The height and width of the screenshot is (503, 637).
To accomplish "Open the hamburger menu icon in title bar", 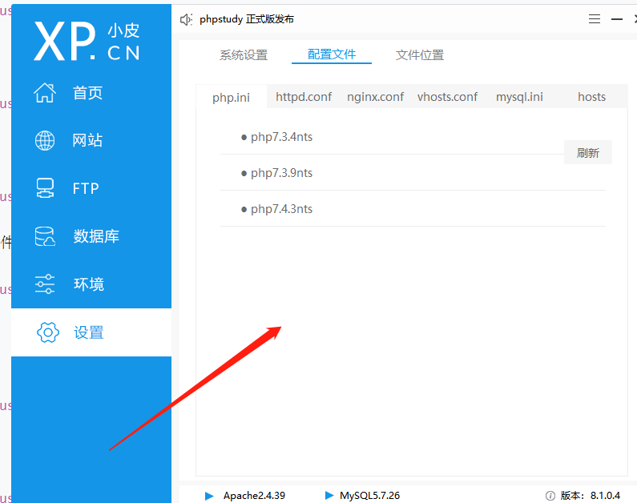I will (595, 19).
